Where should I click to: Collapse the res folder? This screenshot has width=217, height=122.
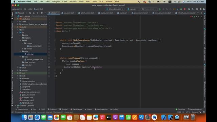tap(20, 41)
